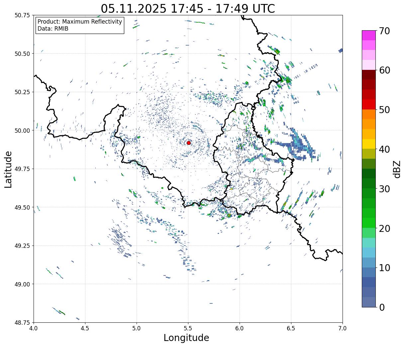
Task: Click the bright green colorbar segment above 20
Action: click(369, 223)
